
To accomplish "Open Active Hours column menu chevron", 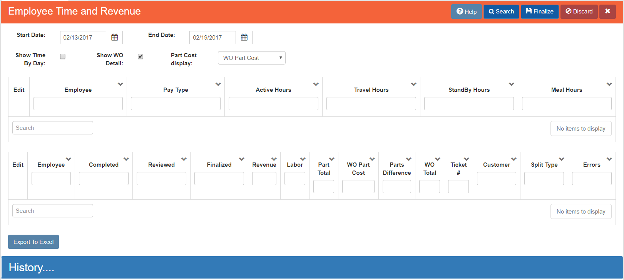I will (316, 84).
